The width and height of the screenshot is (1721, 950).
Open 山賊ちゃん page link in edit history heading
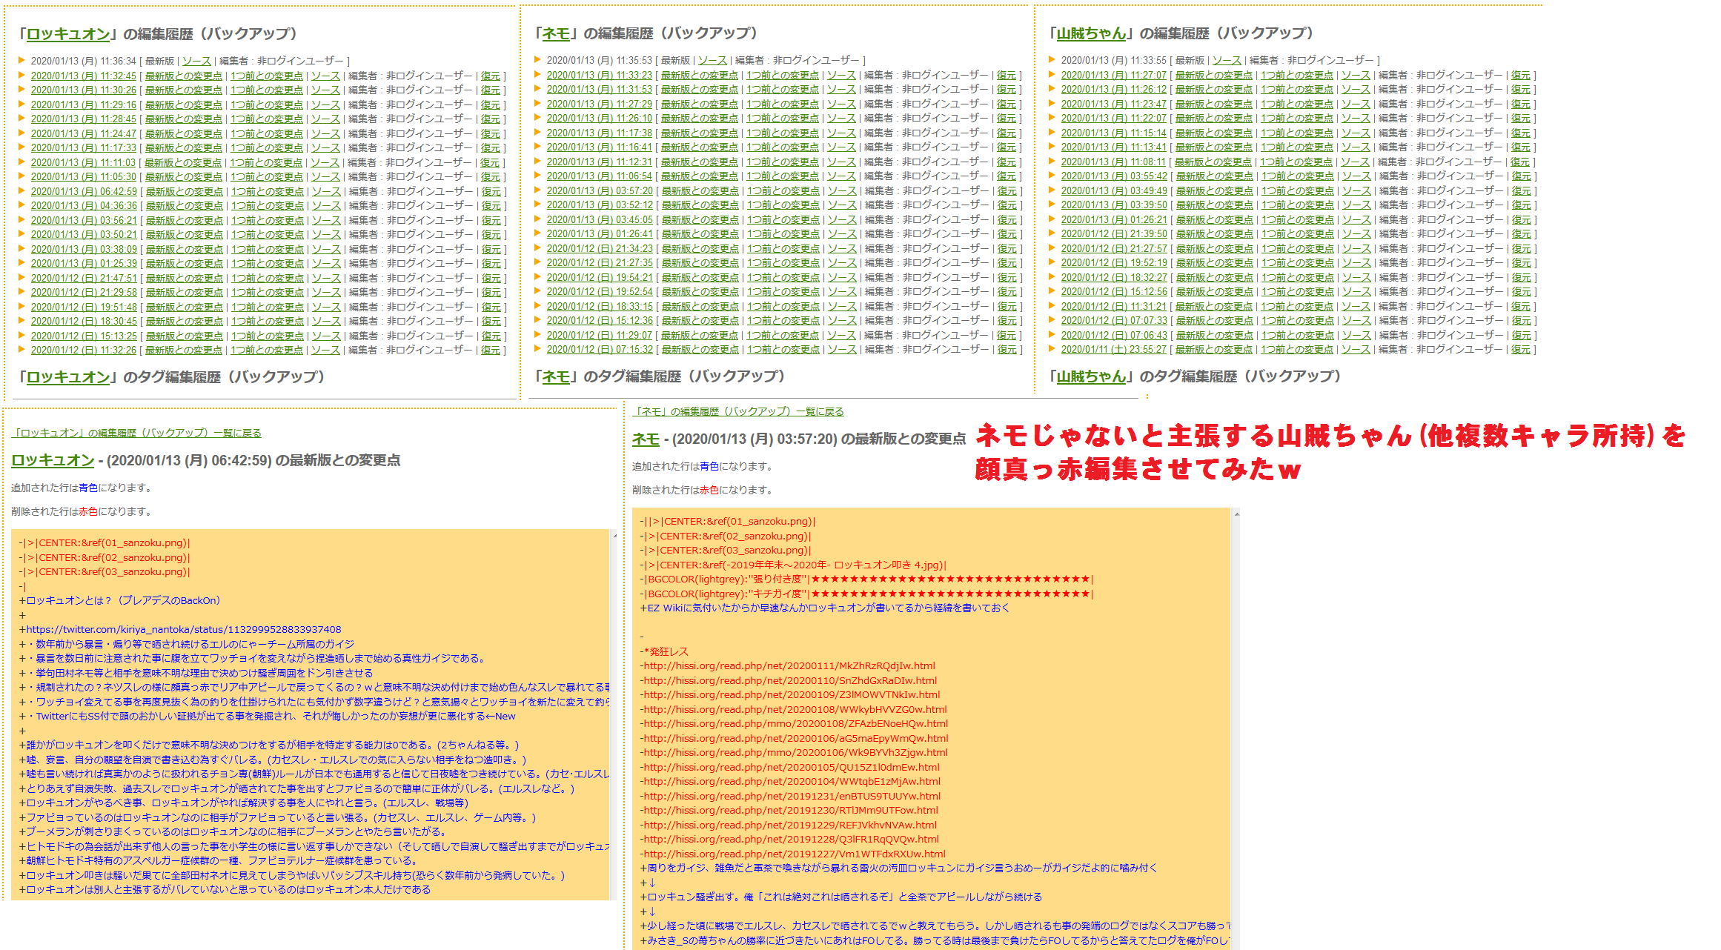pos(1090,33)
